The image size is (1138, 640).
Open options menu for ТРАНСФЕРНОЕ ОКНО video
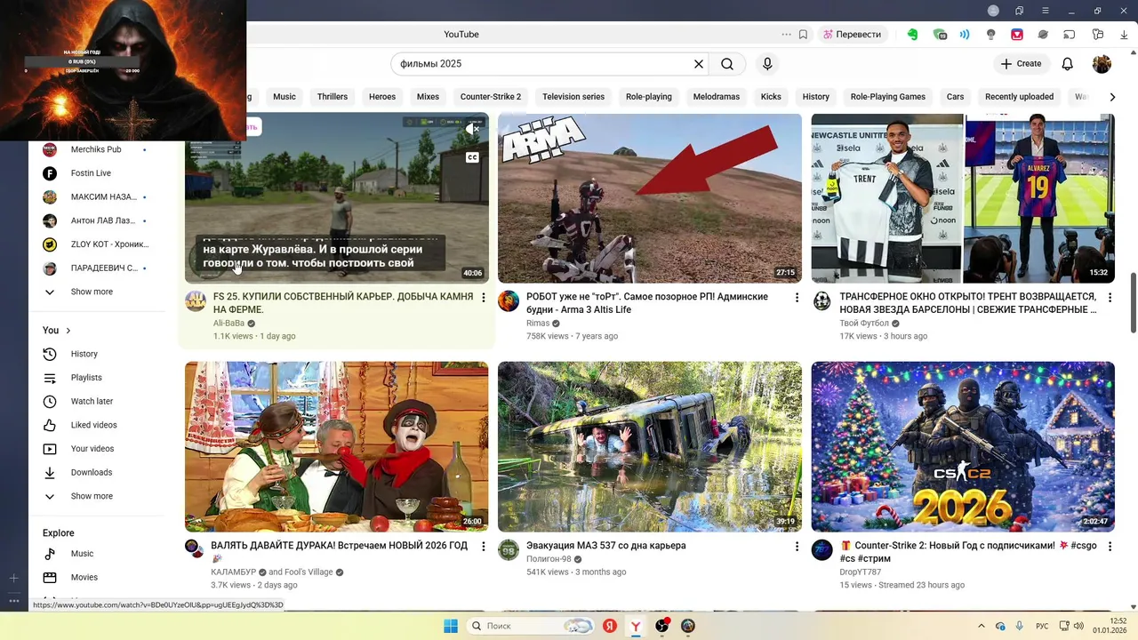[x=1110, y=298]
